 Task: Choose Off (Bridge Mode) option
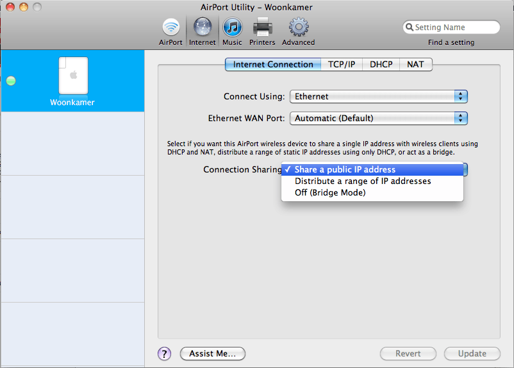[372, 192]
